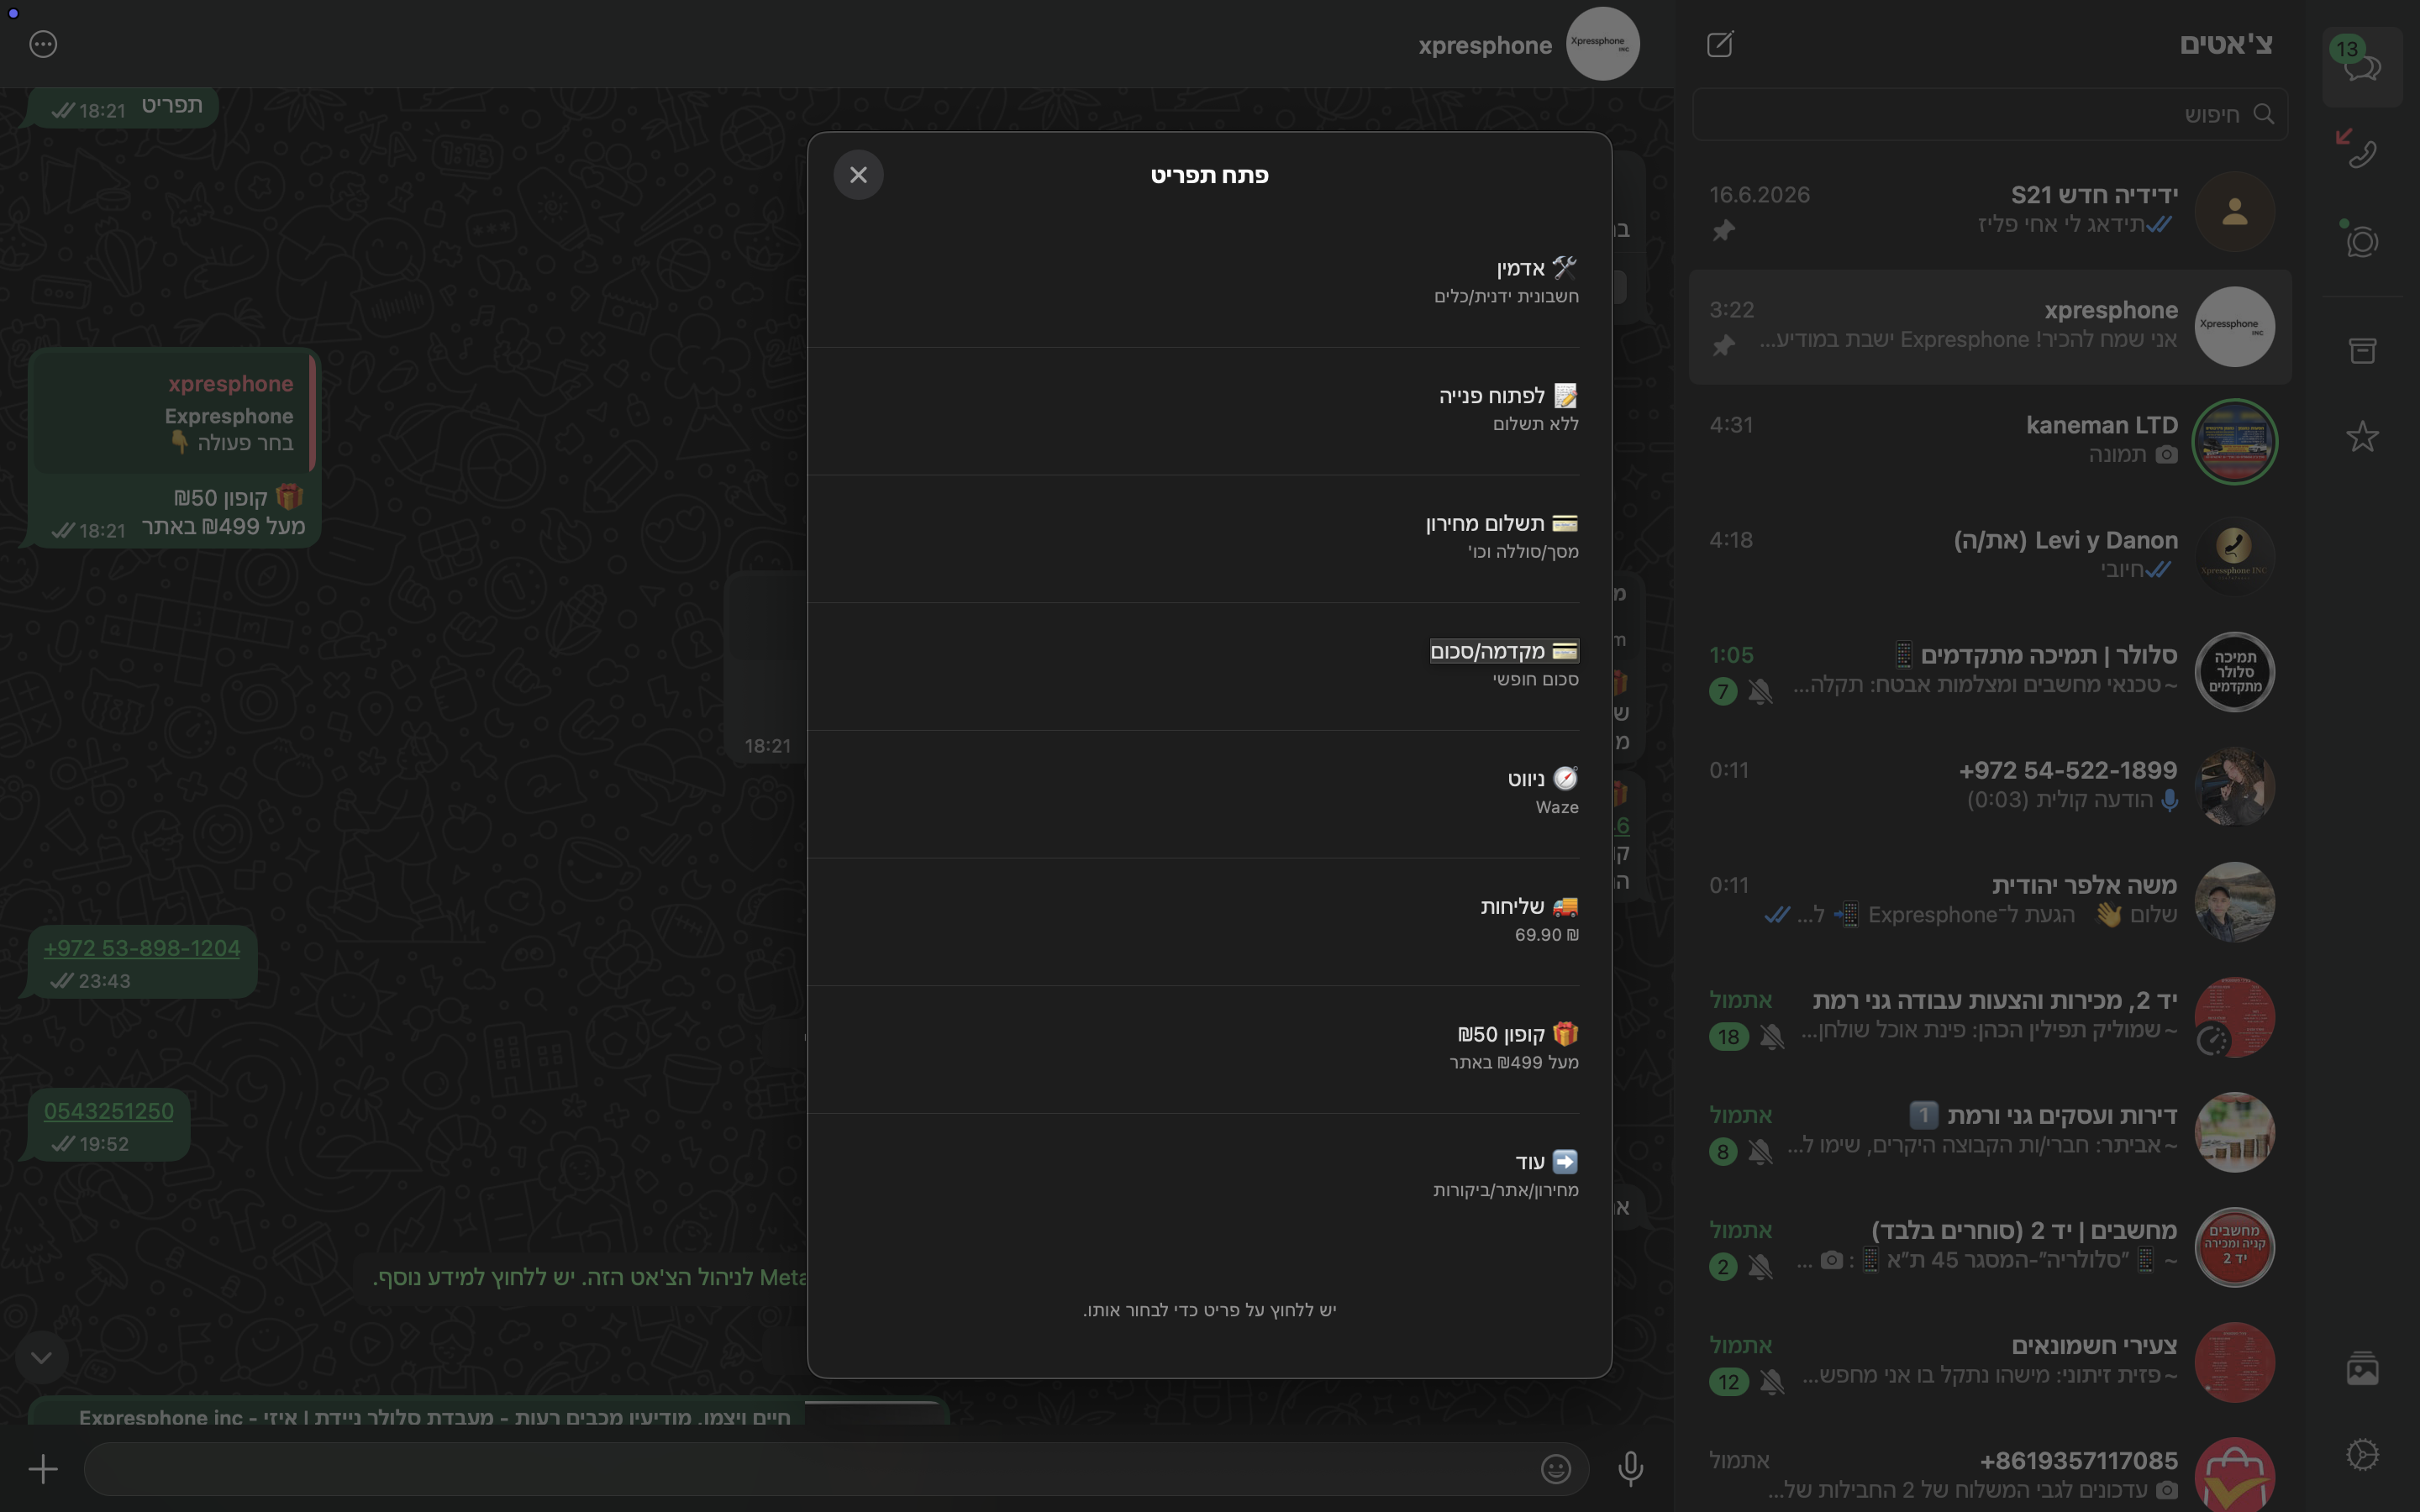This screenshot has width=2420, height=1512.
Task: Open the Chats section in sidebar
Action: [2362, 67]
